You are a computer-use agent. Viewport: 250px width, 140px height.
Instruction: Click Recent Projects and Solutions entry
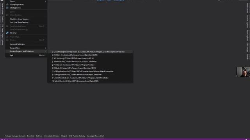(26, 51)
